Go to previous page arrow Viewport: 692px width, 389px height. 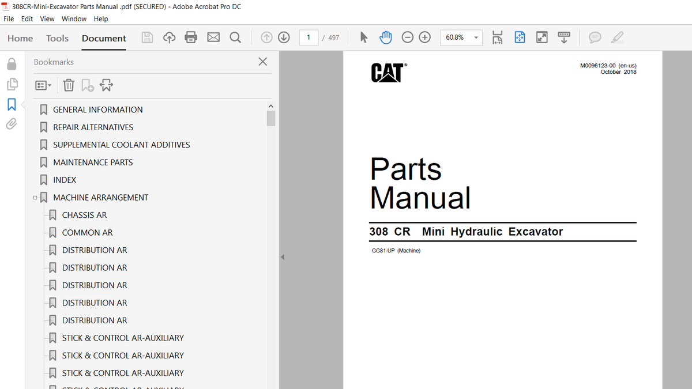click(266, 37)
